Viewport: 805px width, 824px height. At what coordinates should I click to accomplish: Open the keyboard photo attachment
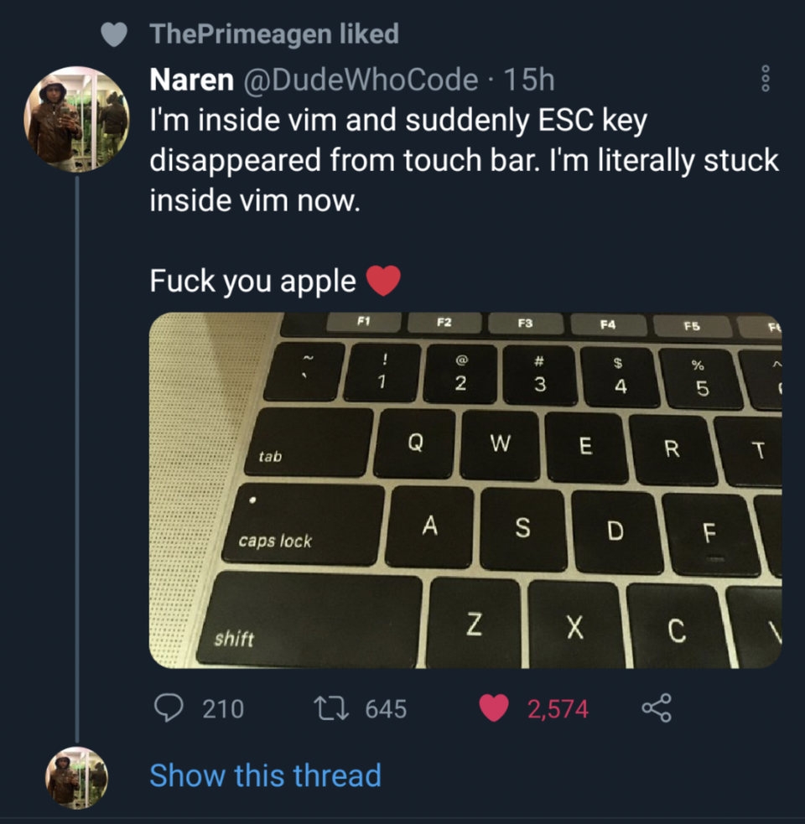pyautogui.click(x=465, y=490)
